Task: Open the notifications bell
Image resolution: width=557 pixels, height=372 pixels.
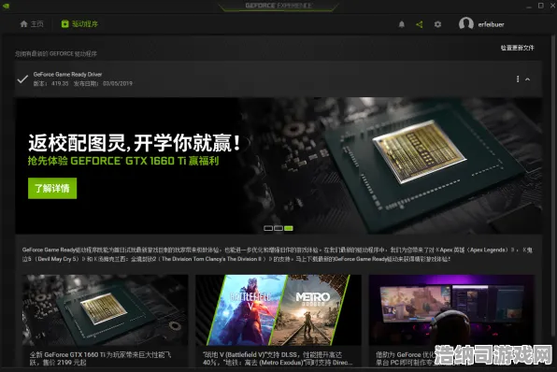Action: coord(402,24)
